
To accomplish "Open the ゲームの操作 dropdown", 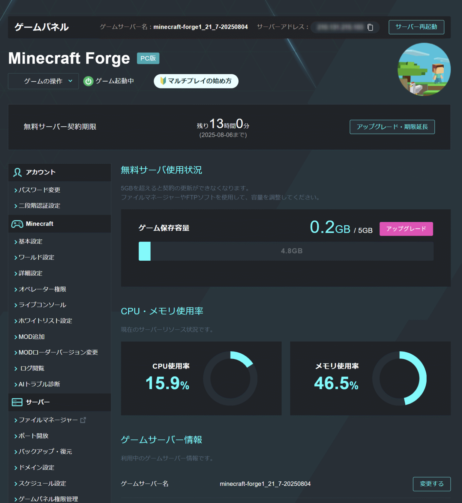I will coord(43,81).
